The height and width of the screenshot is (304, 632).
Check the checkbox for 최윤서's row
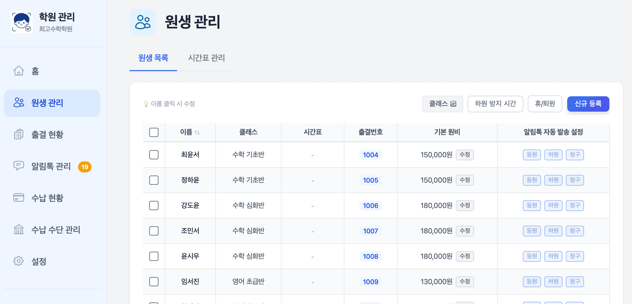[x=154, y=155]
